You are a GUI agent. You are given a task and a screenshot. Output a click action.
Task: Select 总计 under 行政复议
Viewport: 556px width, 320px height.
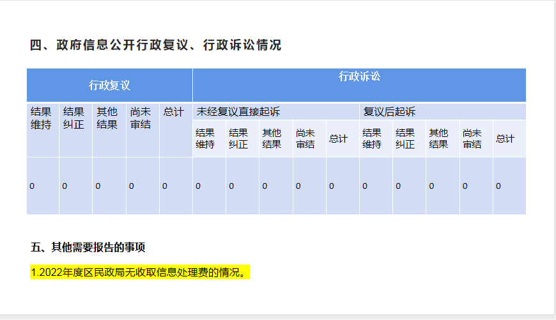[176, 130]
